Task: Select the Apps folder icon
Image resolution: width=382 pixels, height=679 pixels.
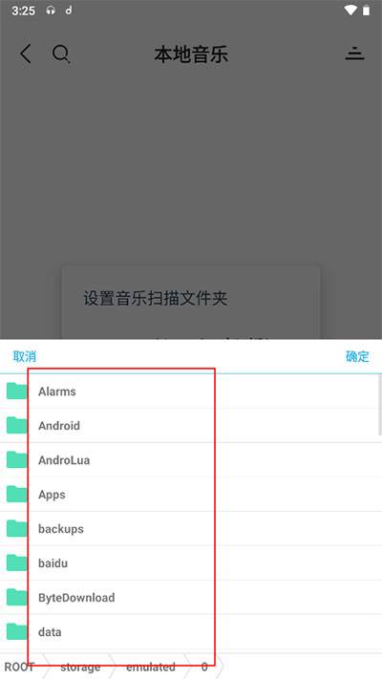Action: pyautogui.click(x=17, y=494)
